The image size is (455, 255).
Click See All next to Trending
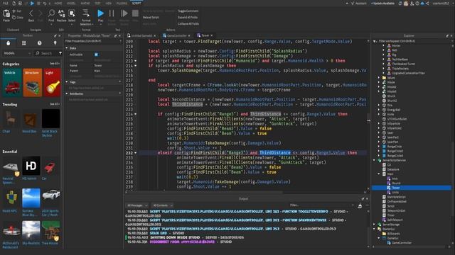click(55, 104)
